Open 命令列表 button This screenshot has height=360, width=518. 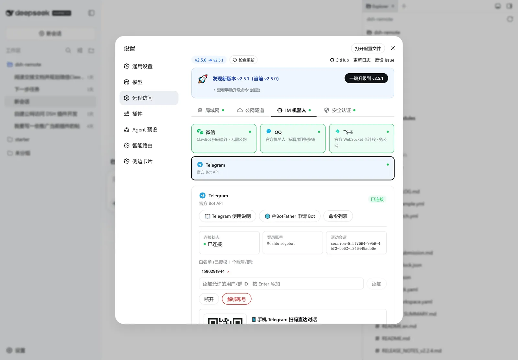[x=338, y=216]
